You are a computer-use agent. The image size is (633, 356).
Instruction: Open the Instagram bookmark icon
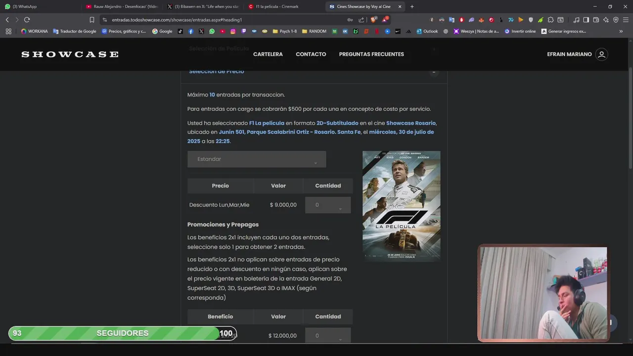point(233,31)
